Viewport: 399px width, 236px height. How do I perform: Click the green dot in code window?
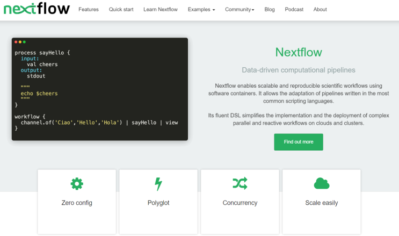[24, 42]
